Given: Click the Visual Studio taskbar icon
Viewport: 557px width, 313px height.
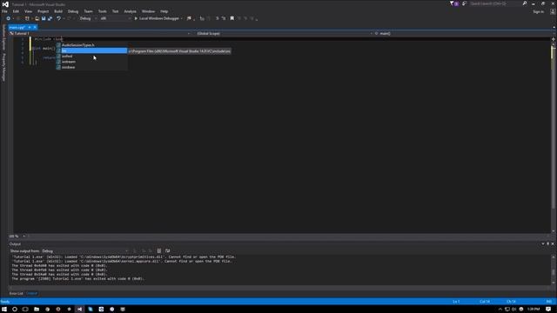Looking at the screenshot, I should pos(79,310).
